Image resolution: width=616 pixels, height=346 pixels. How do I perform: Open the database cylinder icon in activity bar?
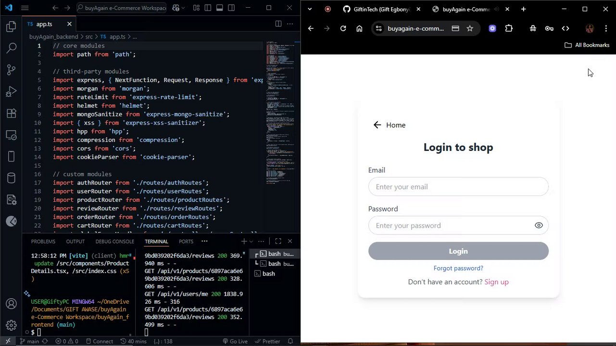coord(11,178)
